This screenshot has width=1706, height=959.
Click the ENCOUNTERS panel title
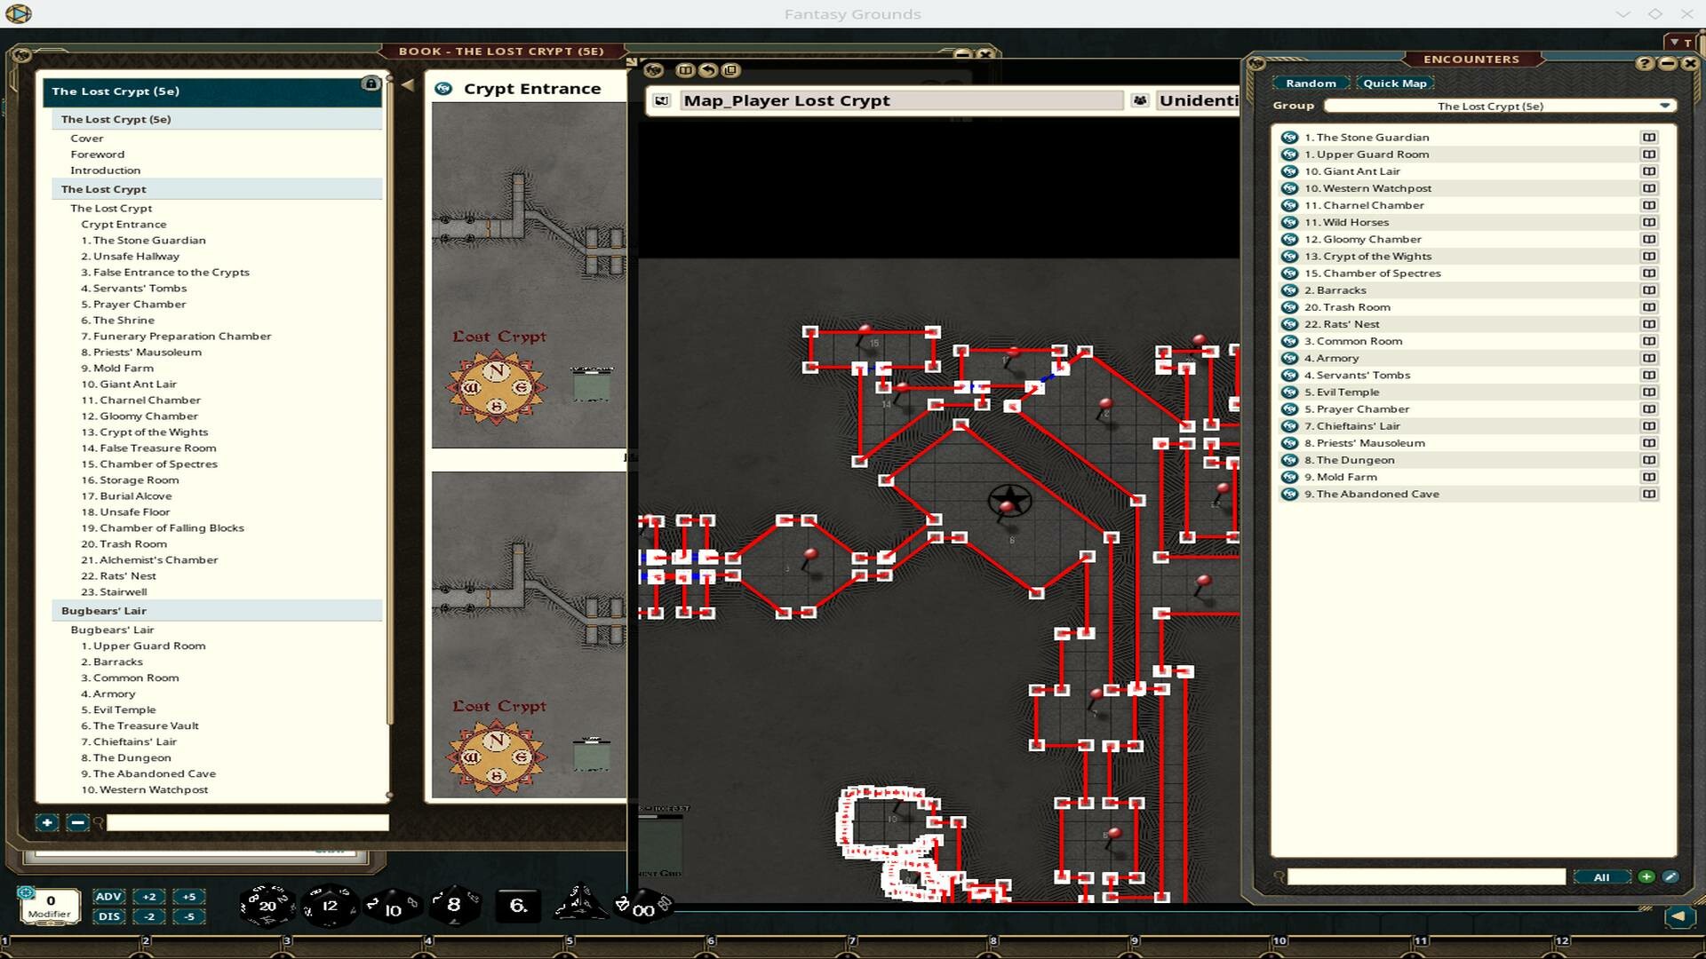click(x=1472, y=59)
